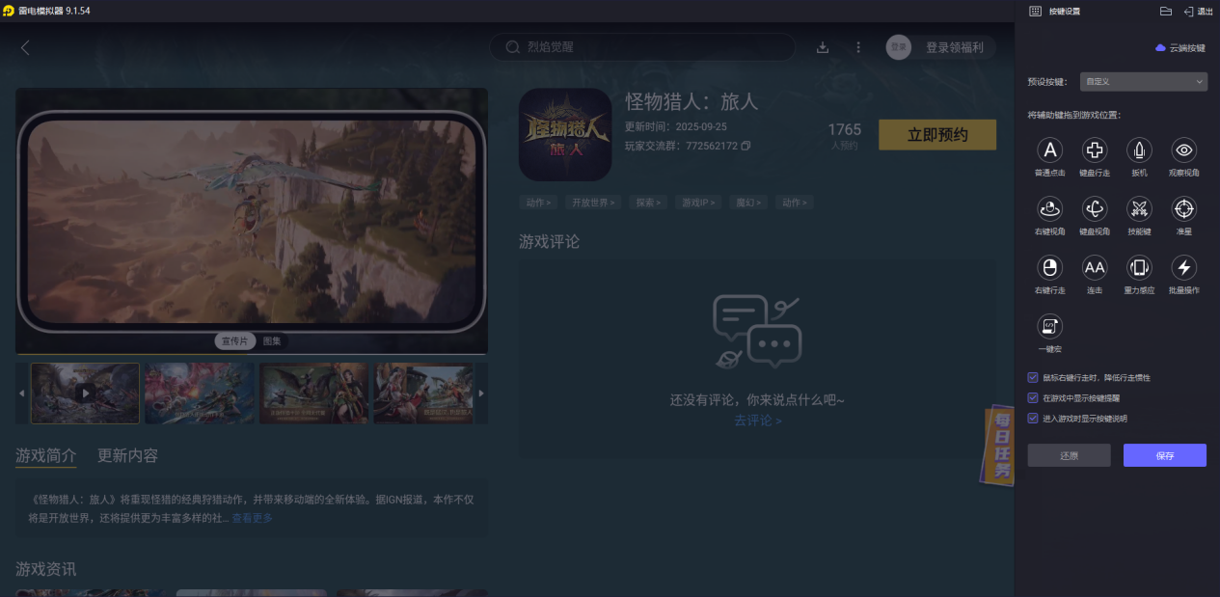Click the update time 2025-09-25 text
Image resolution: width=1220 pixels, height=597 pixels.
click(x=701, y=126)
